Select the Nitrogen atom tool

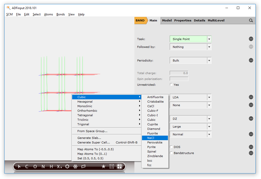(x=43, y=167)
